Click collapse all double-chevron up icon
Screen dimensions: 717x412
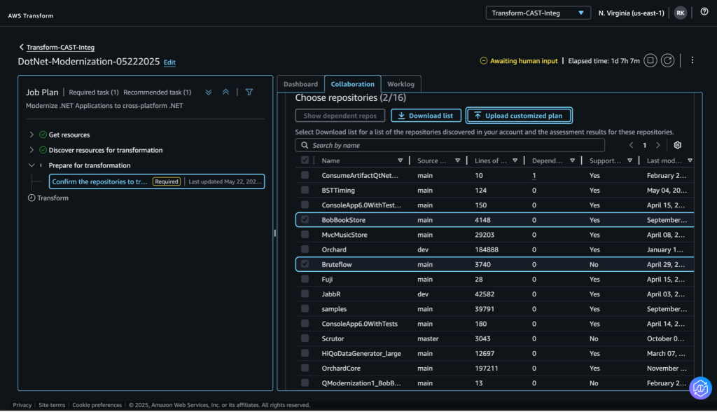click(x=226, y=92)
